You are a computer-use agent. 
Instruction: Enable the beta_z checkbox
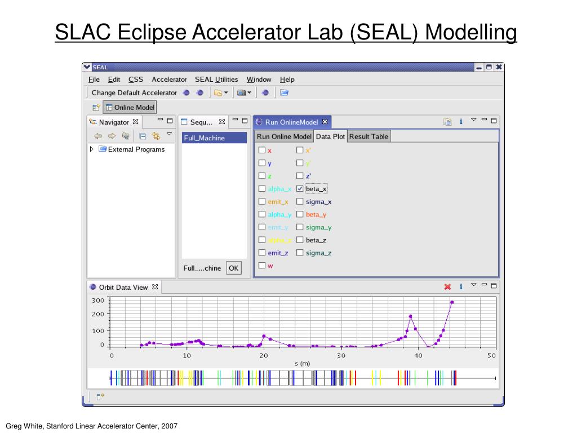pos(300,240)
